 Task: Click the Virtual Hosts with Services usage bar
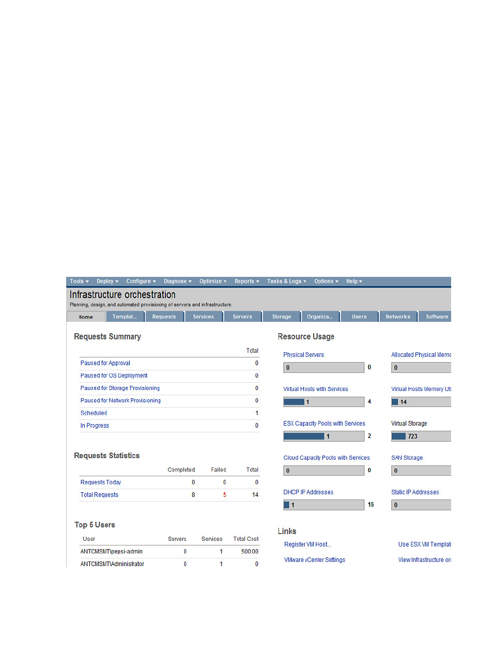(324, 402)
